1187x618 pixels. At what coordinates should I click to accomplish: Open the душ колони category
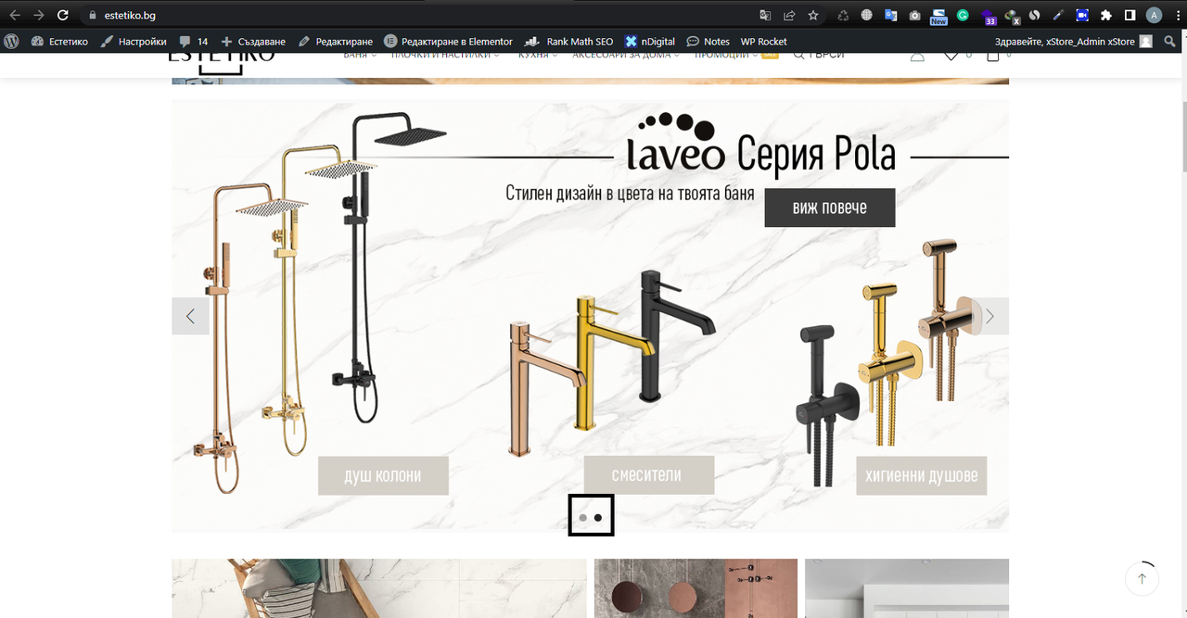(x=383, y=475)
